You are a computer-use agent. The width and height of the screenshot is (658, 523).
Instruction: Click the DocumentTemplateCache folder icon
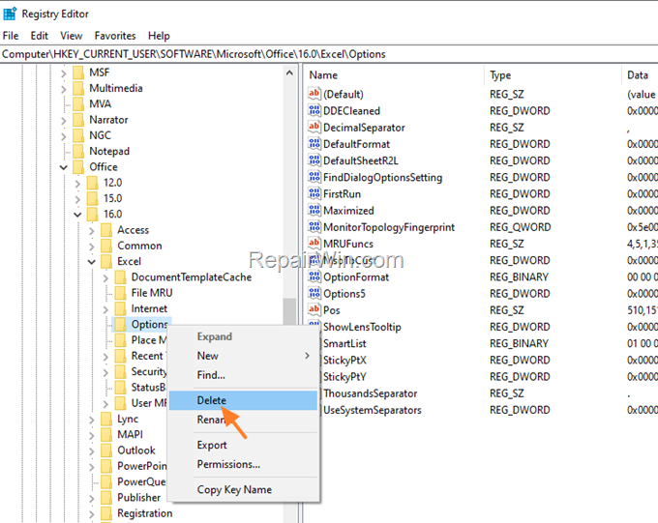(x=120, y=276)
